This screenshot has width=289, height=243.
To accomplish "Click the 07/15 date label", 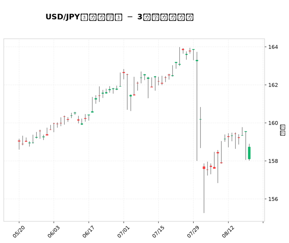I will pyautogui.click(x=158, y=232).
